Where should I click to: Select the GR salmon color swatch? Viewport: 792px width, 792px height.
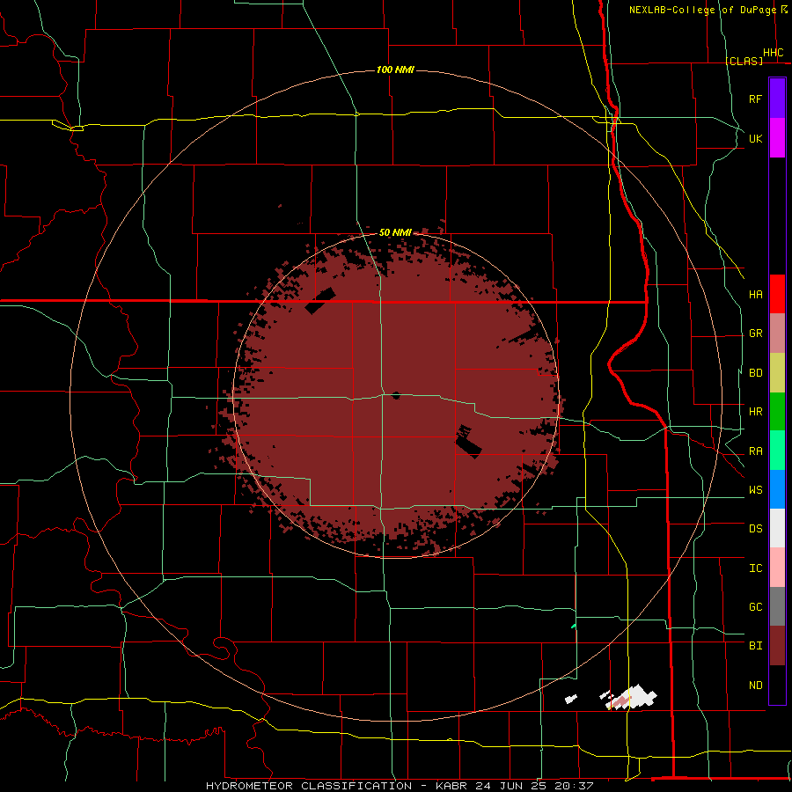[777, 334]
